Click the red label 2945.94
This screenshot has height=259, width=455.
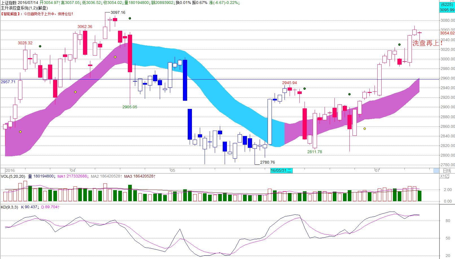point(290,83)
